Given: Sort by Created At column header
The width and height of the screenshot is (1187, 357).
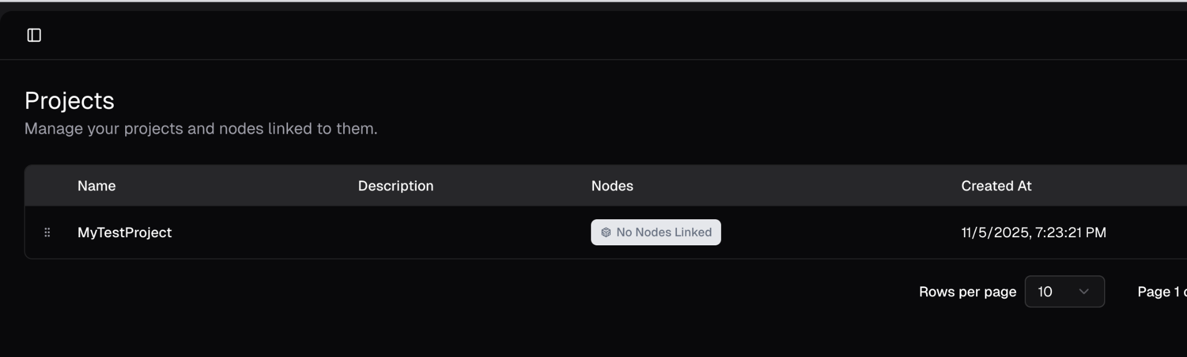Looking at the screenshot, I should pyautogui.click(x=996, y=186).
